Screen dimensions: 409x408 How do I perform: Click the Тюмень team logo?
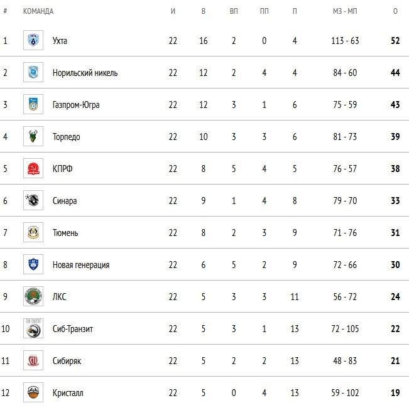[x=33, y=233]
